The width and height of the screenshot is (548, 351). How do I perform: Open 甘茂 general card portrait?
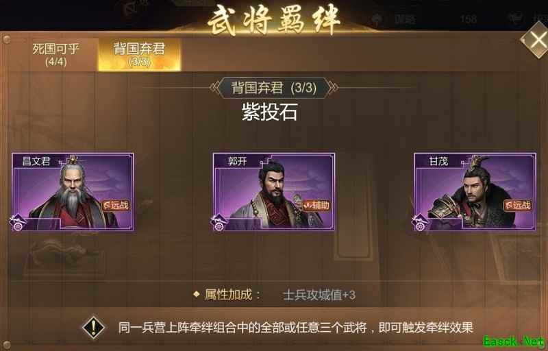click(x=475, y=191)
